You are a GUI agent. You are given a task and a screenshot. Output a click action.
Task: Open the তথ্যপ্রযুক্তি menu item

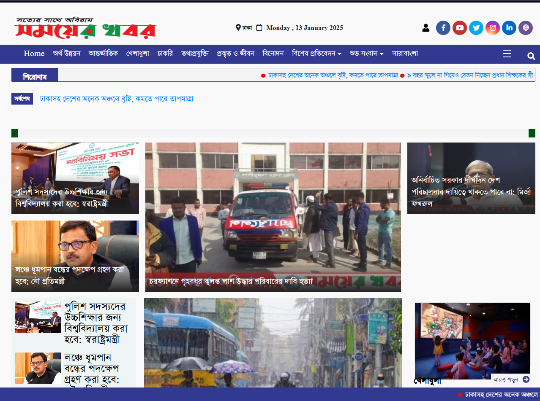[x=195, y=54]
